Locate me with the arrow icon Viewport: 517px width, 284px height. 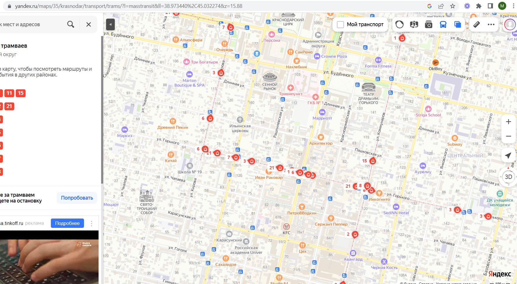pos(508,156)
